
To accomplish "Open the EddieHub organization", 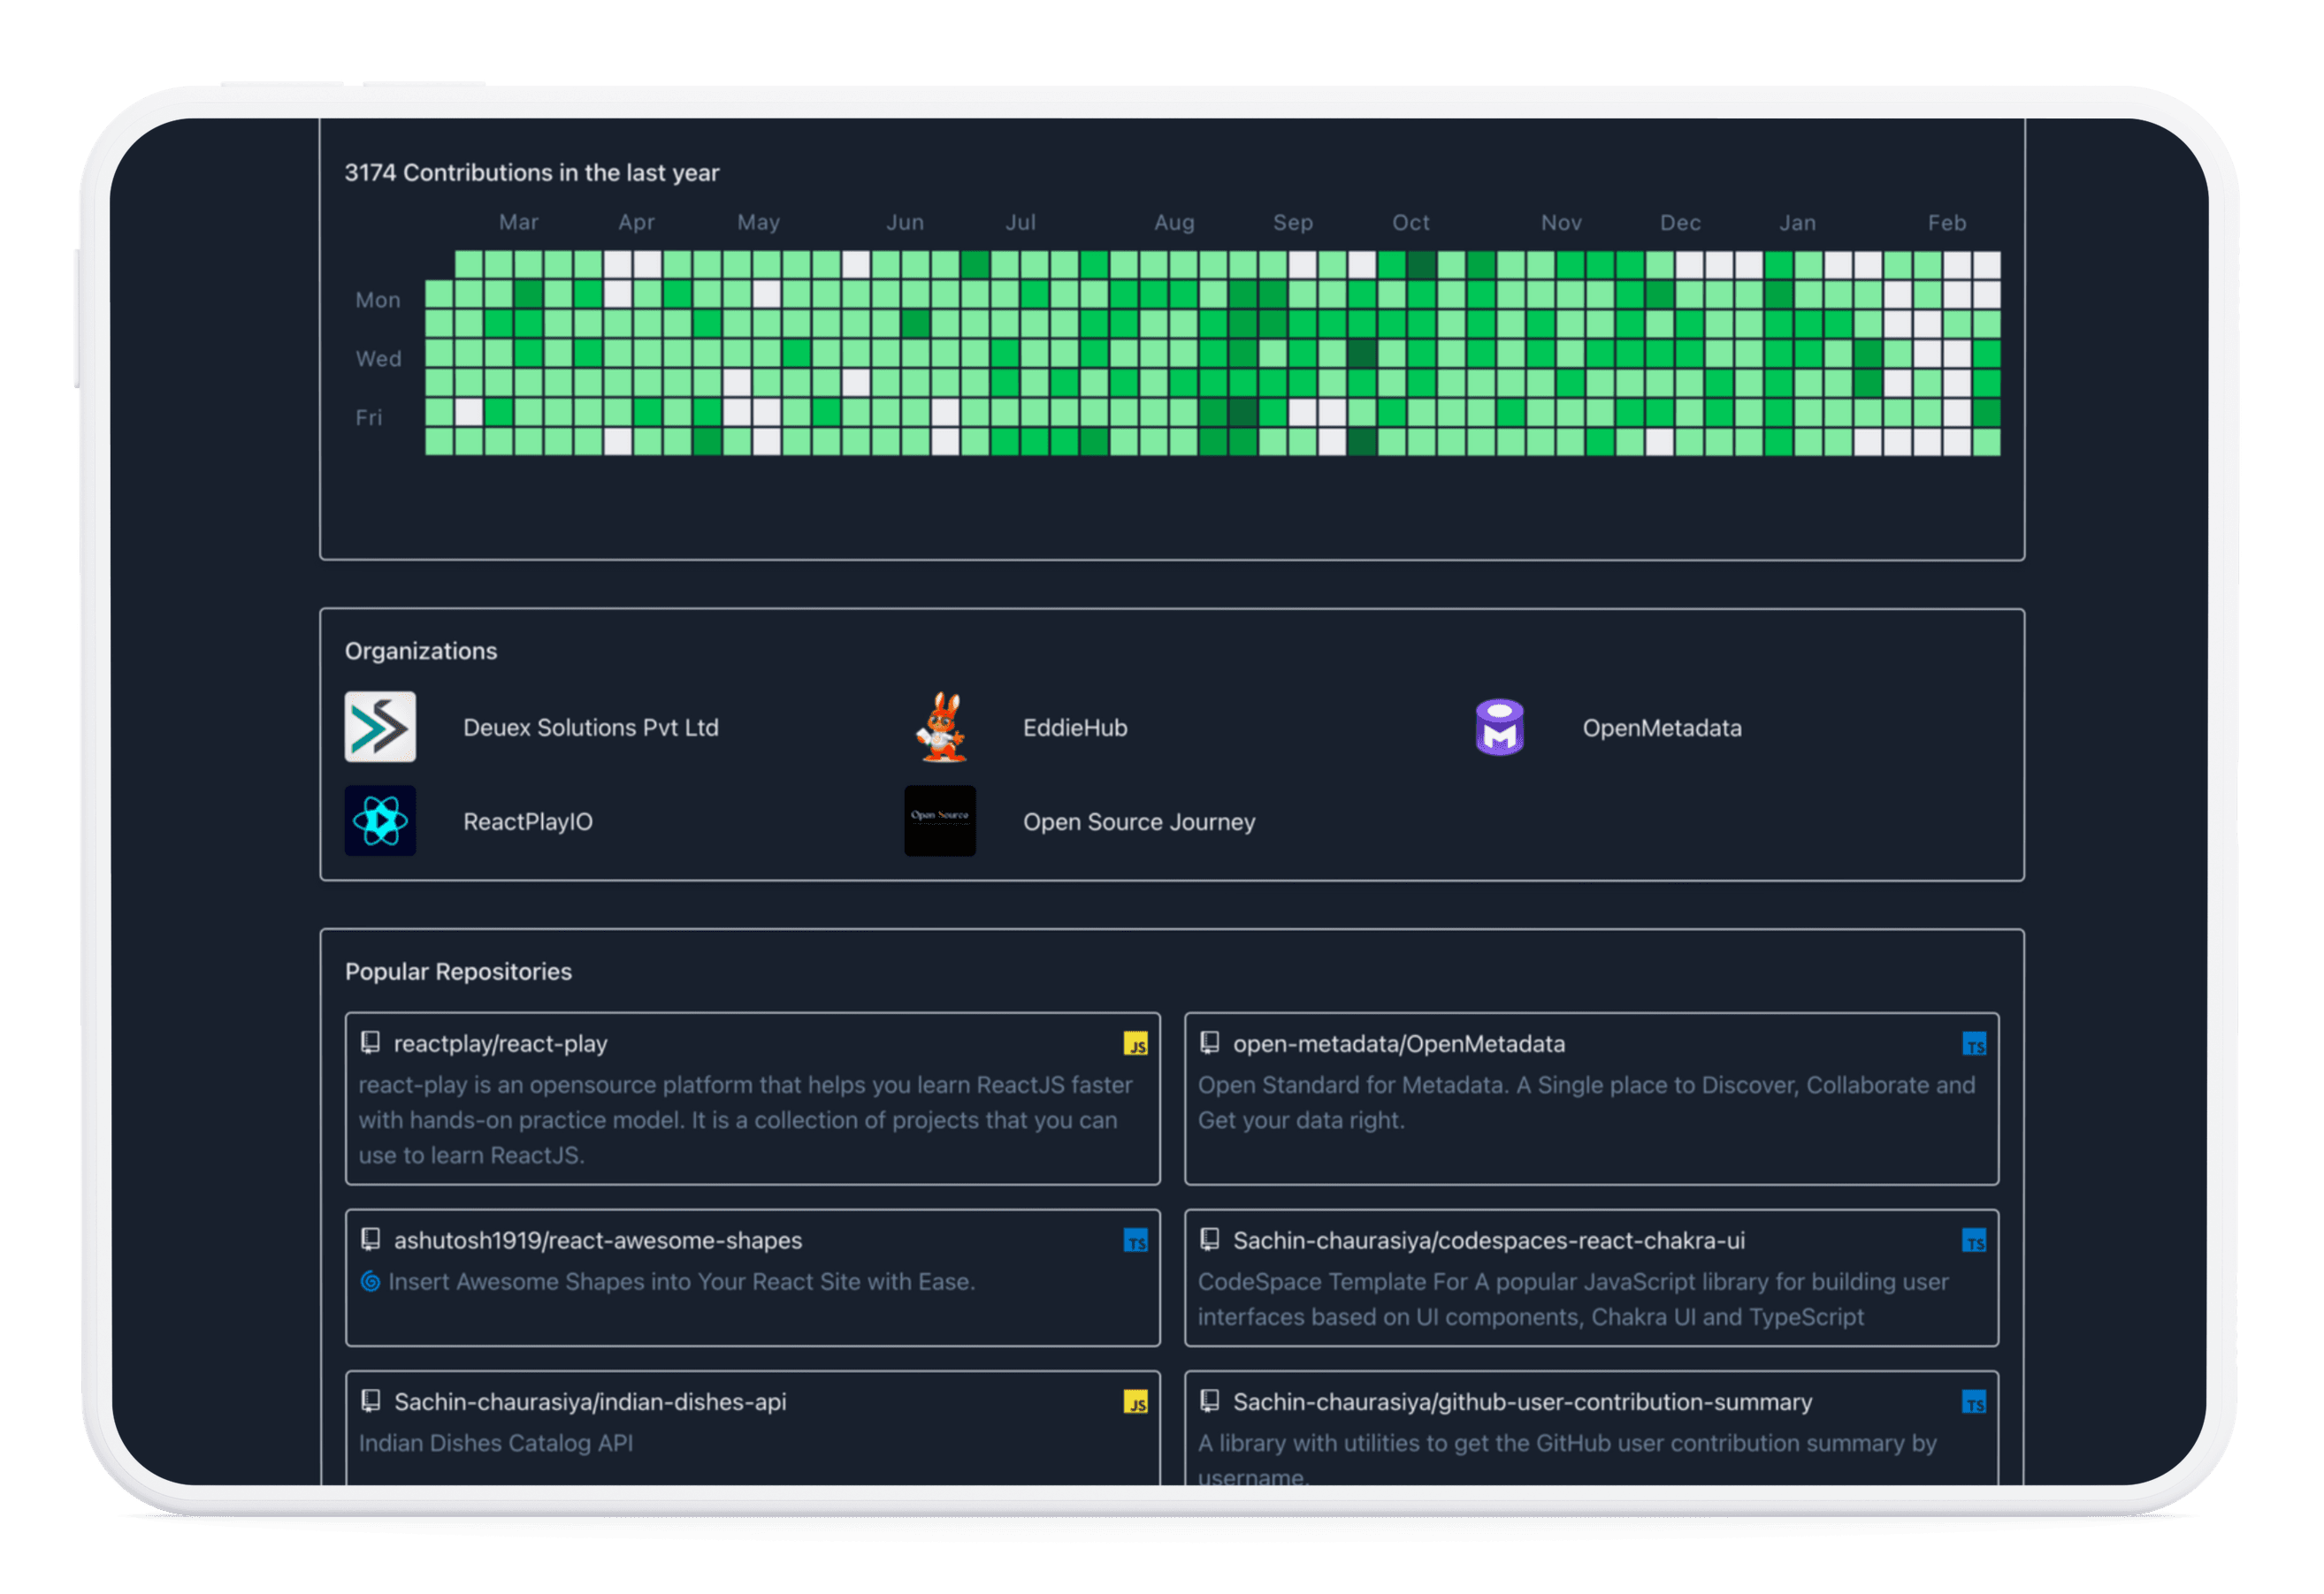I will (1075, 728).
